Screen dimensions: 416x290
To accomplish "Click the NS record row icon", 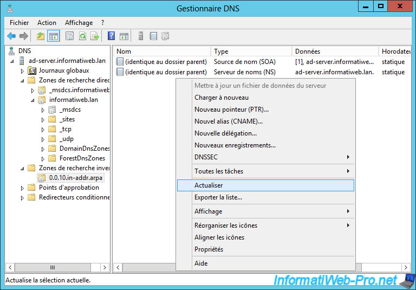I will (120, 72).
